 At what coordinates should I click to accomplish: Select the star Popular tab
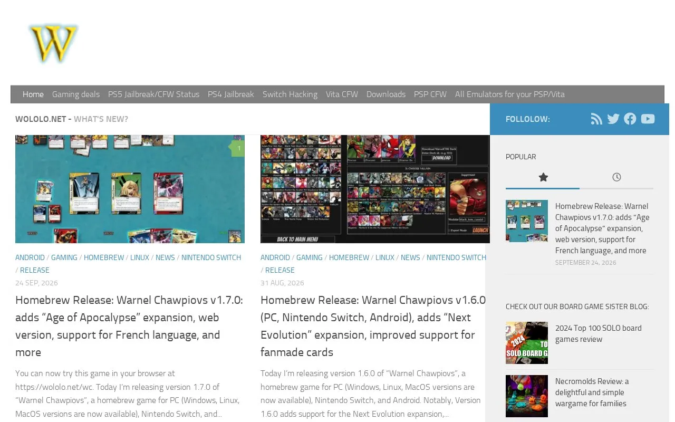coord(543,178)
